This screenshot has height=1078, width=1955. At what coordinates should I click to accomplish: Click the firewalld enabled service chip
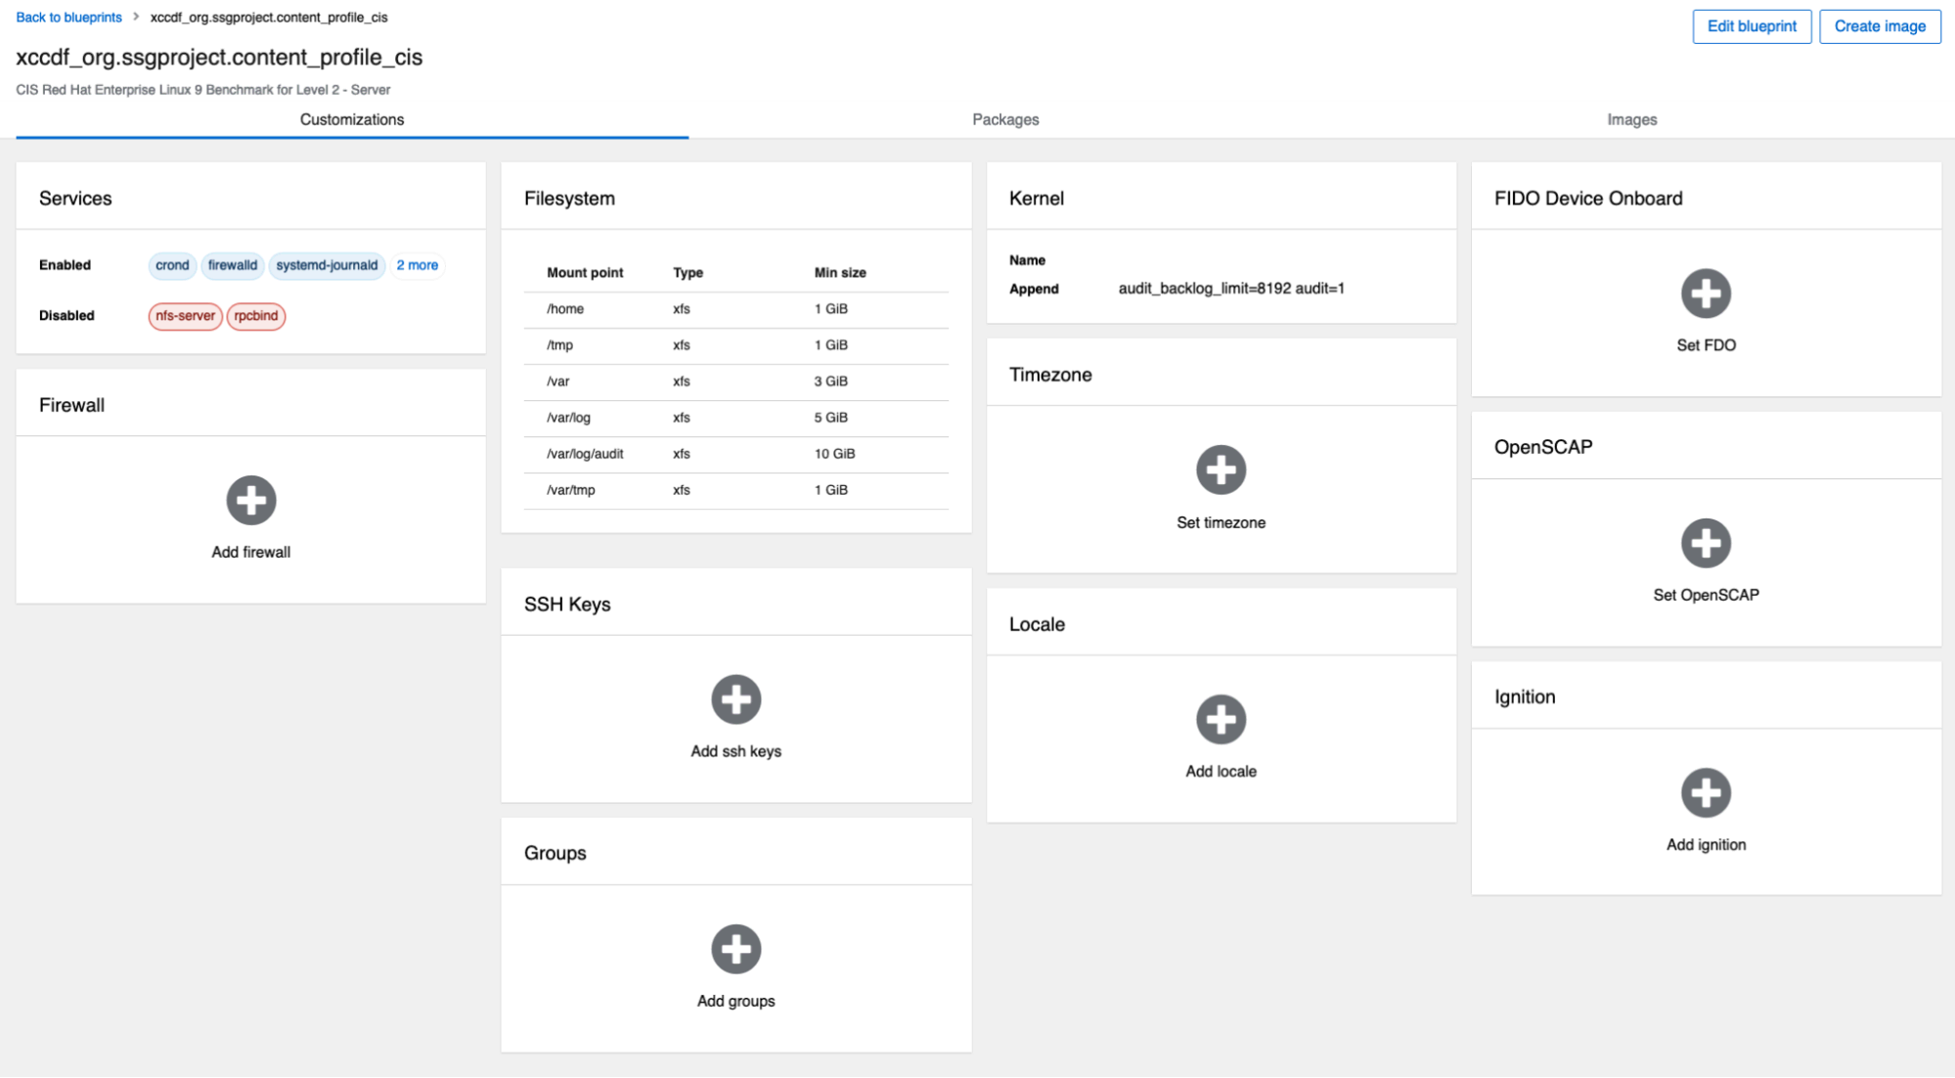pos(233,265)
